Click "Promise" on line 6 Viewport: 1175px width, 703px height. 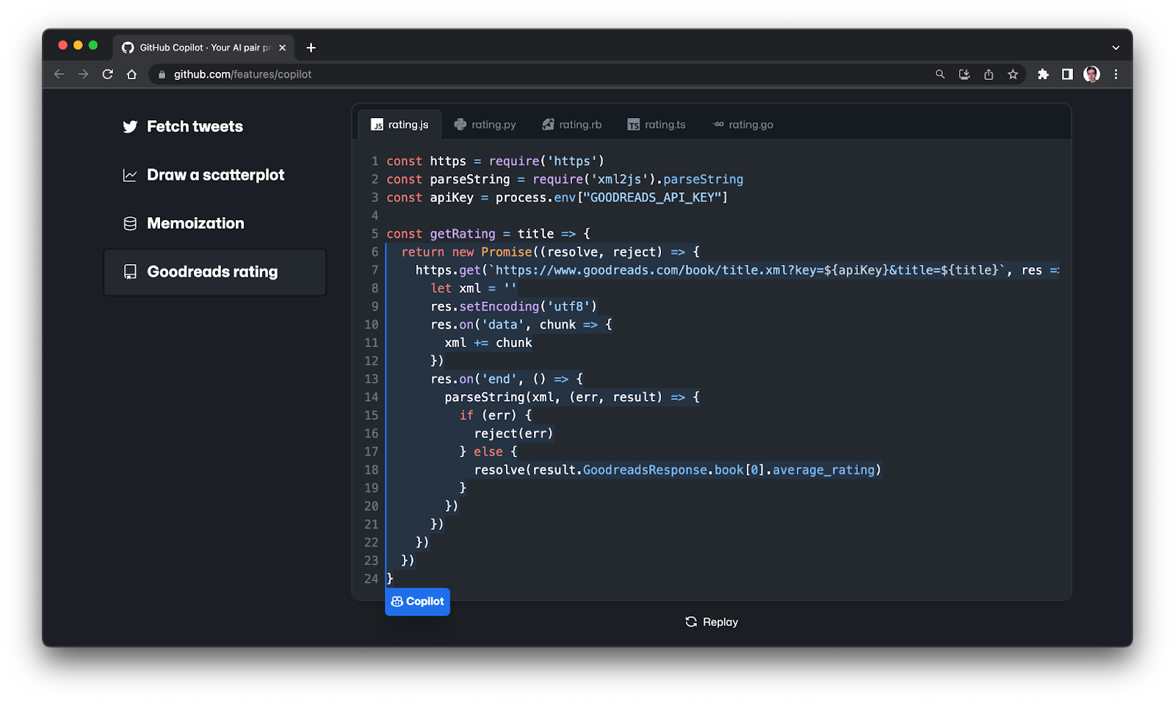(x=507, y=252)
